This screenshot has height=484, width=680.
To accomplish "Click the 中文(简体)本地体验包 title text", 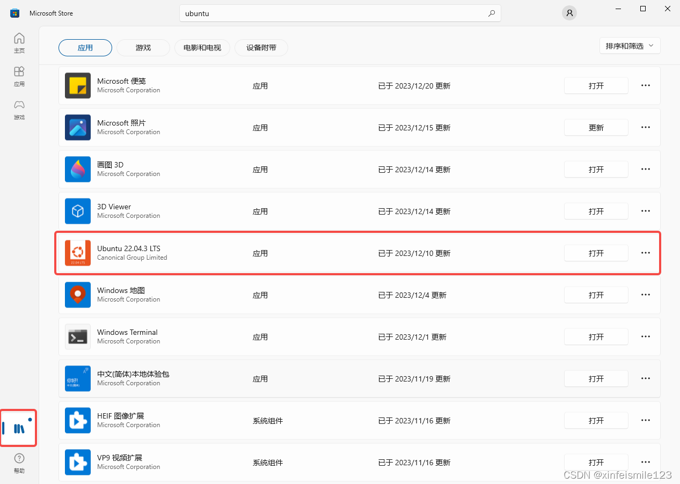I will (x=133, y=374).
